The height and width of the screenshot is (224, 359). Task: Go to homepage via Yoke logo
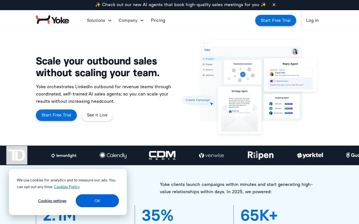click(x=52, y=20)
